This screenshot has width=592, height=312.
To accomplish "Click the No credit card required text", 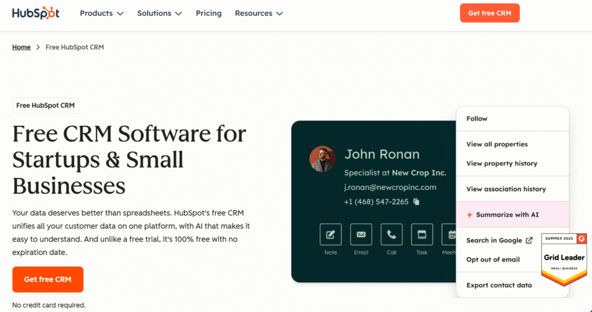I will tap(49, 305).
